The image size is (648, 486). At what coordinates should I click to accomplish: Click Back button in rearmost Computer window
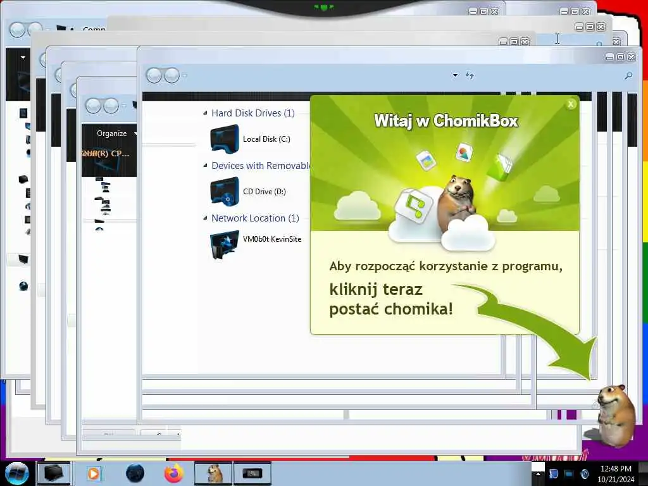pos(17,30)
